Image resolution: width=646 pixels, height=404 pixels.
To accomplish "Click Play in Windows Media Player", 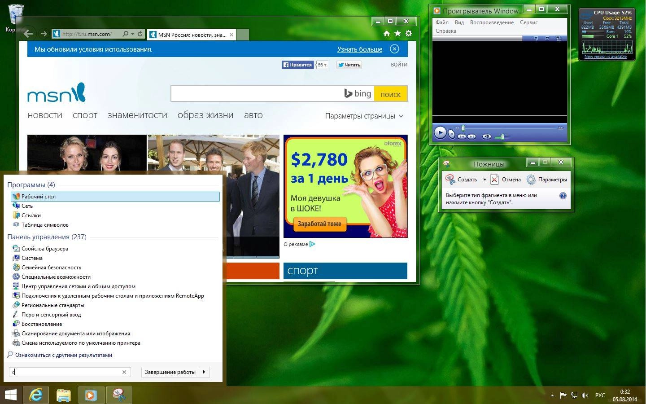I will (440, 132).
